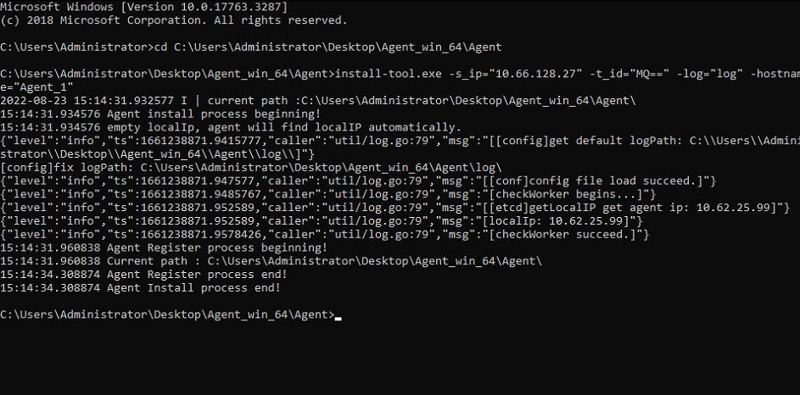This screenshot has height=395, width=800.
Task: Click the blinking cursor at the final prompt
Action: 338,316
